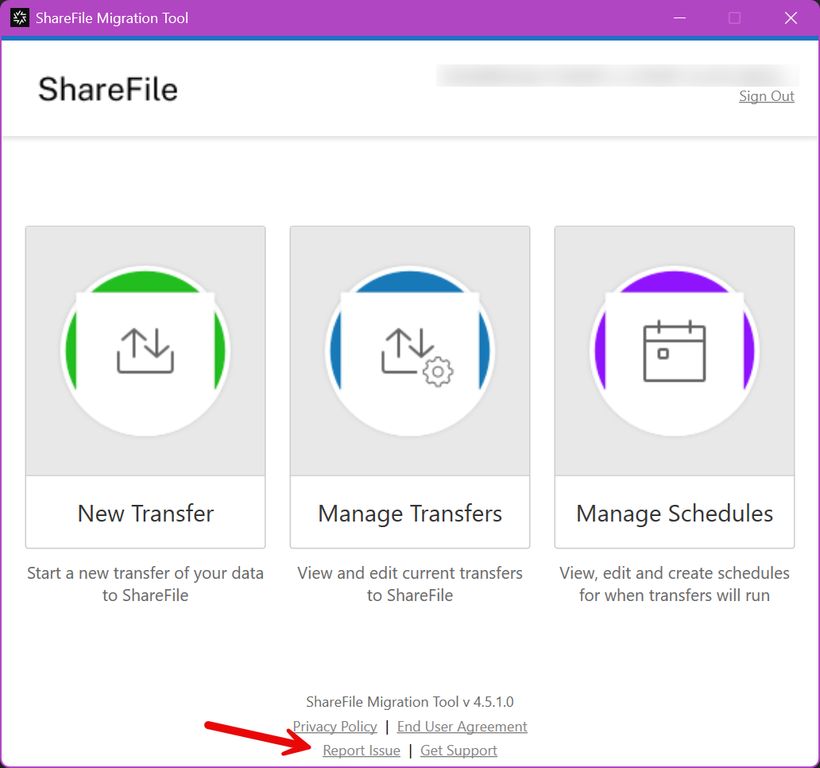This screenshot has height=768, width=820.
Task: Click the ShareFile app icon in title bar
Action: pos(20,17)
